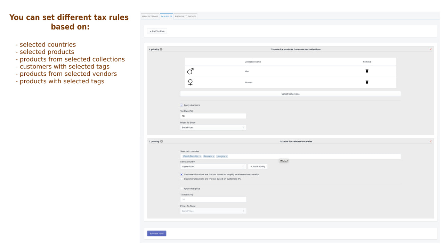Click the Tax Rate field containing 18
This screenshot has width=445, height=250.
213,116
